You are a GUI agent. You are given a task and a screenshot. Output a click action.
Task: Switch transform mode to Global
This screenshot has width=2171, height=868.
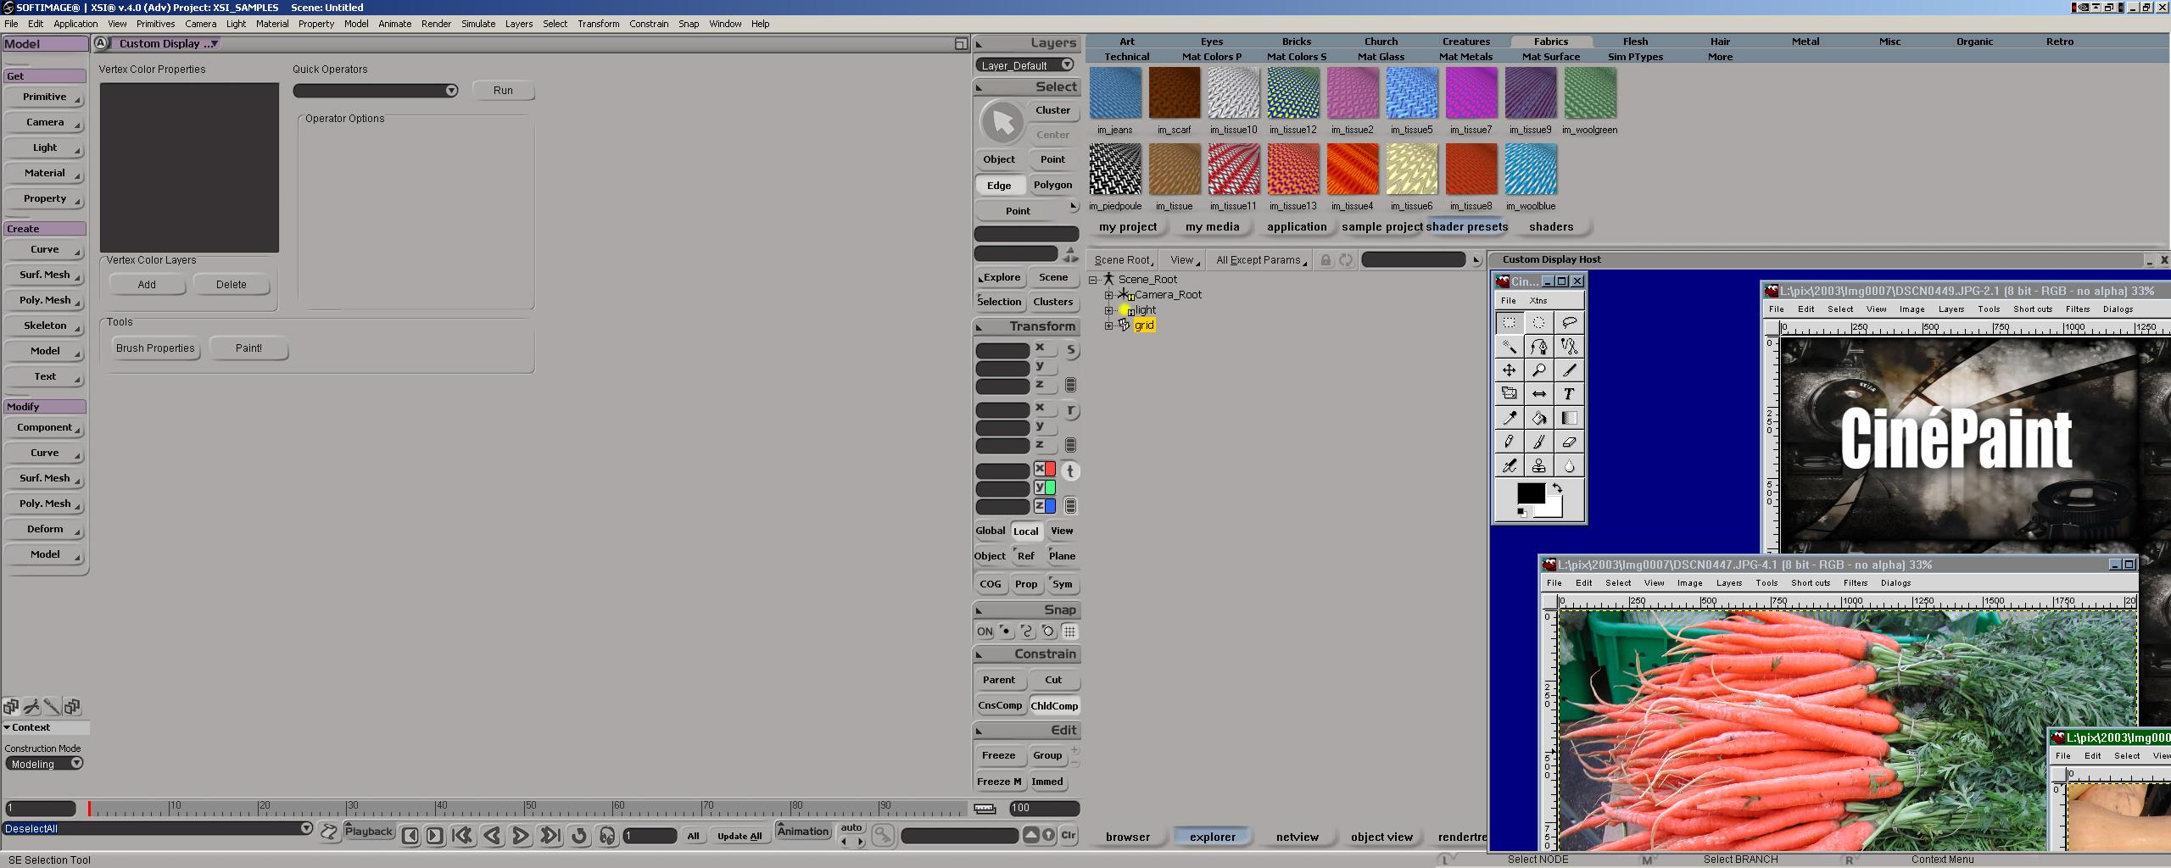pos(990,531)
